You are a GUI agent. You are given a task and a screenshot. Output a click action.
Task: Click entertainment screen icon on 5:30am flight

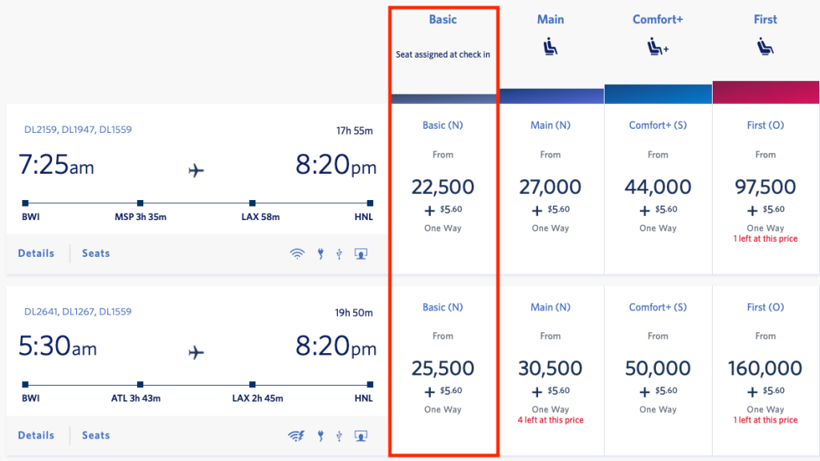click(361, 436)
